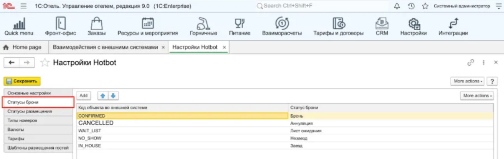Add Настройки Hotbot to favorites star
The image size is (504, 159).
pyautogui.click(x=45, y=62)
